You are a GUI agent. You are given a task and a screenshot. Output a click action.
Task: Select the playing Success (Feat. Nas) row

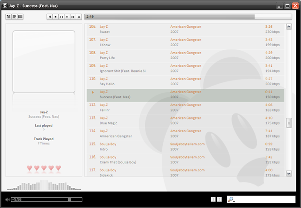tap(185, 95)
